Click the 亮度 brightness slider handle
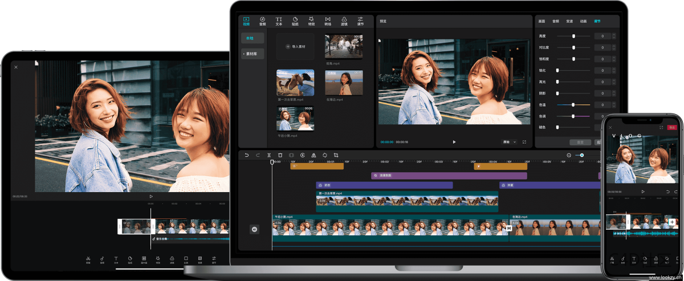This screenshot has width=684, height=281. pyautogui.click(x=573, y=36)
